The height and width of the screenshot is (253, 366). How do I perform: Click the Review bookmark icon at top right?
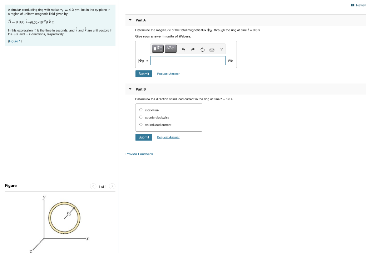pos(352,5)
